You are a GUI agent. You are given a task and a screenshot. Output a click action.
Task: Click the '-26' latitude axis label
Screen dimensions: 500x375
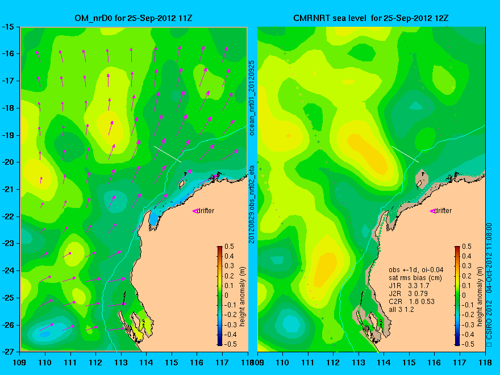(8, 325)
